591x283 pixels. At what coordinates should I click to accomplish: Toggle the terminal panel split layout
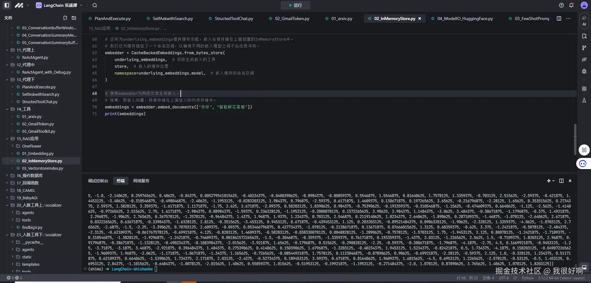[561, 181]
